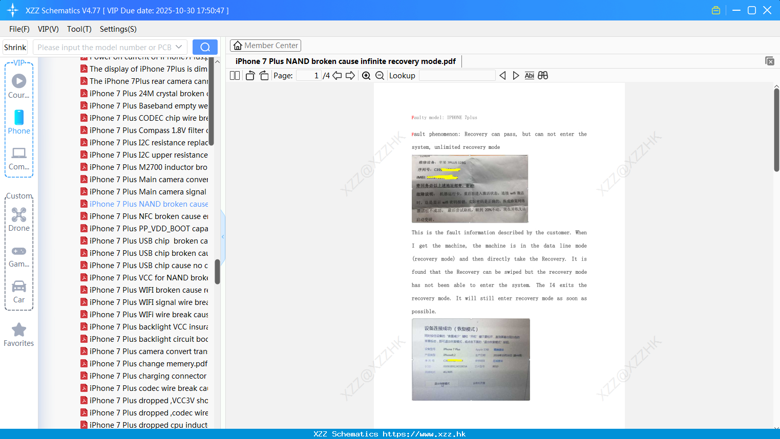Open 'iPhone 7 Plus charging connector' file
The height and width of the screenshot is (439, 780).
144,376
